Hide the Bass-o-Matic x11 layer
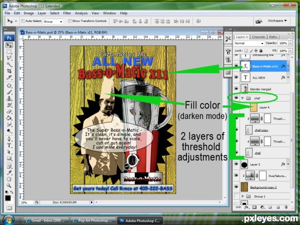This screenshot has height=225, width=300. point(236,66)
